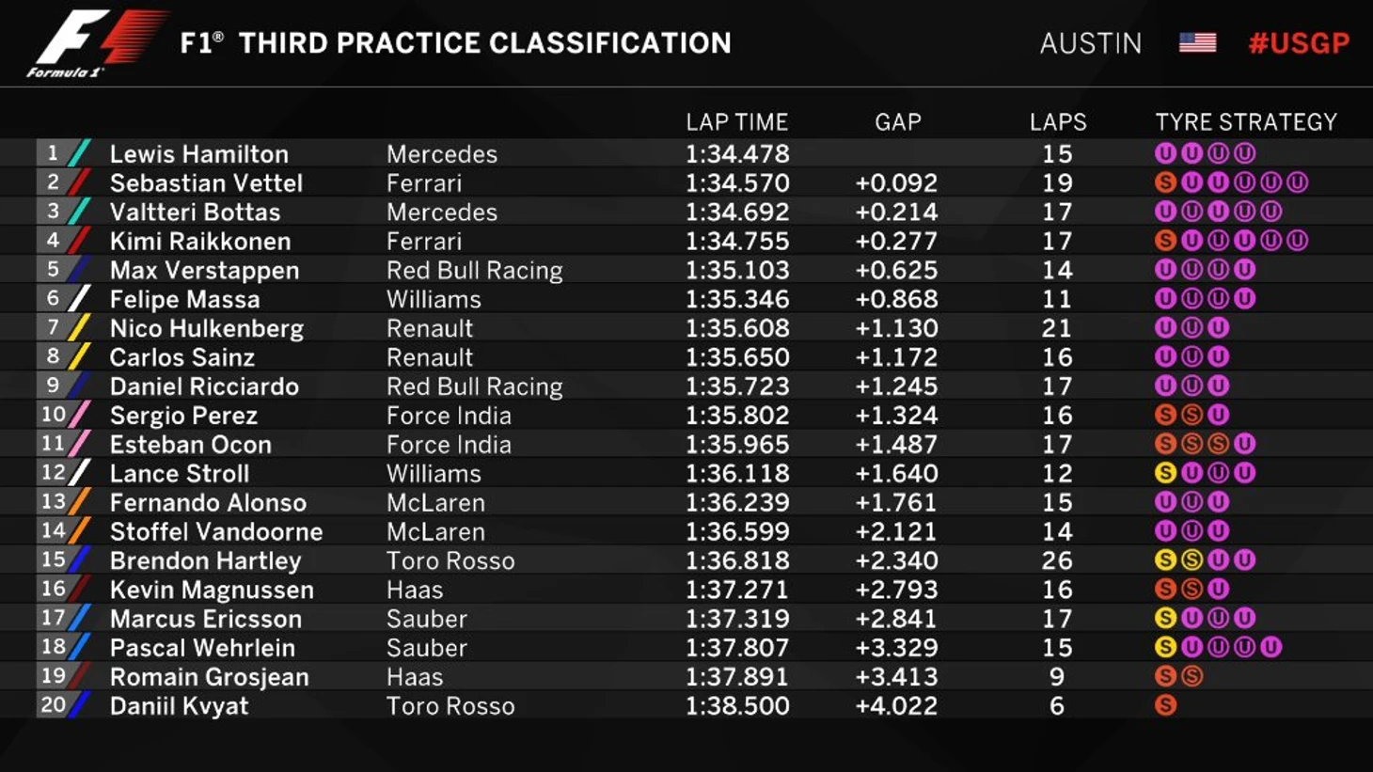Screen dimensions: 1373x772
Task: Click Brendon Hartley's lap time 1:36.818
Action: tap(736, 560)
